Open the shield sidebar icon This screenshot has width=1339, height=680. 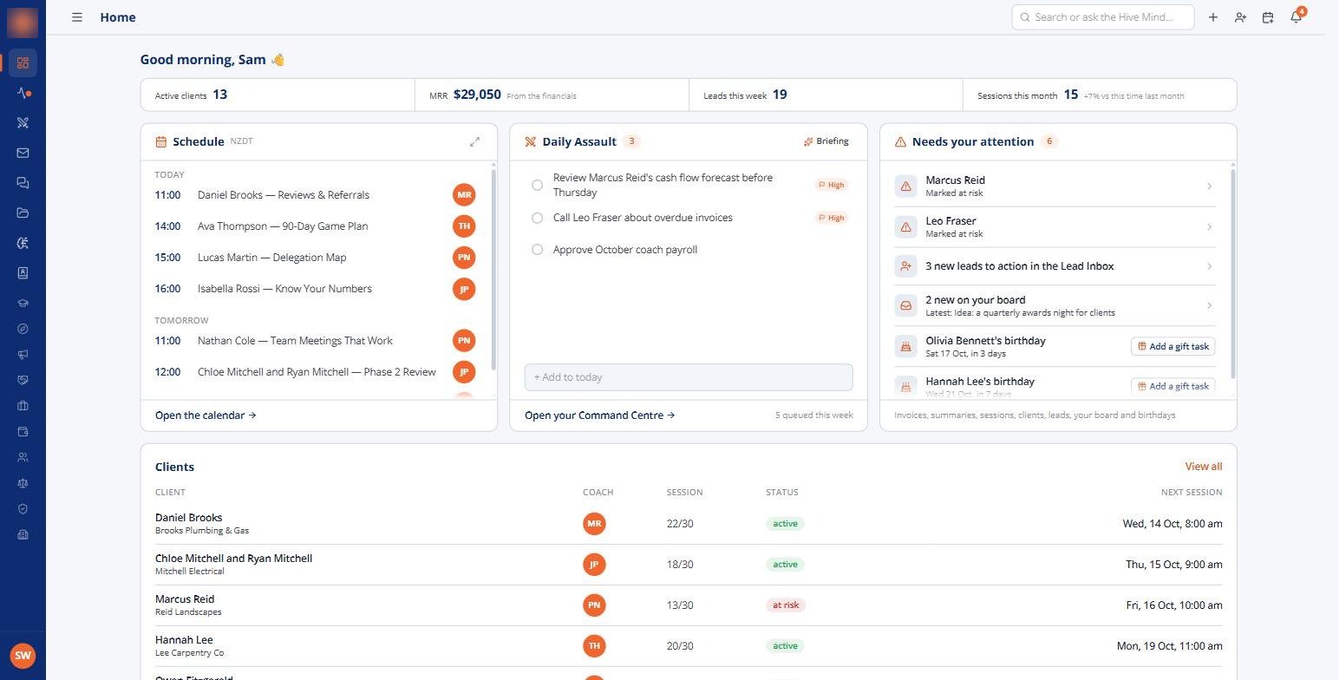(23, 508)
